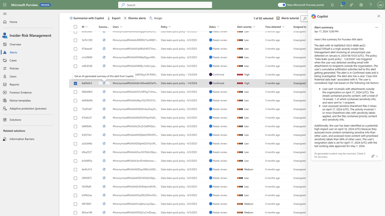Open the Status column dropdown

(x=218, y=27)
